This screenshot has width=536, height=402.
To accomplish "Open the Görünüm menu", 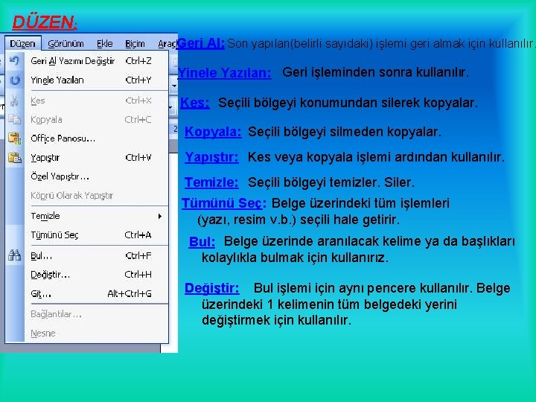I will click(x=66, y=44).
